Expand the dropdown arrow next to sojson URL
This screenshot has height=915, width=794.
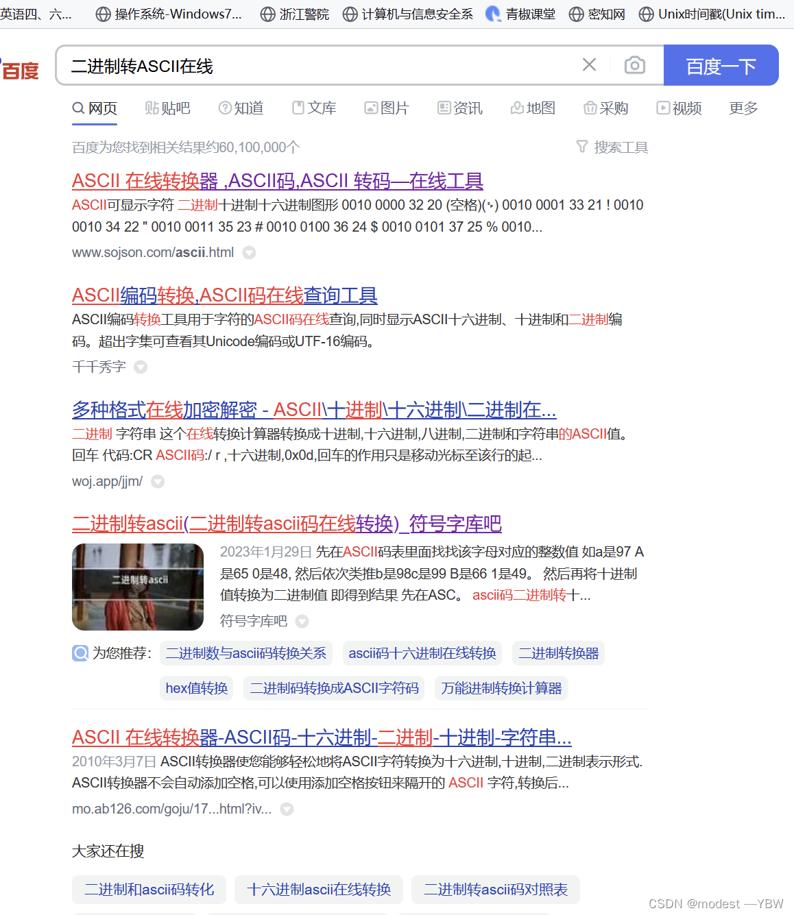[x=250, y=252]
